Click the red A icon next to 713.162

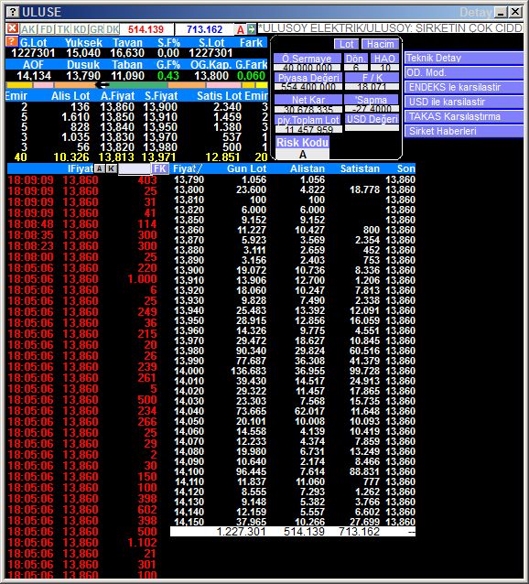[241, 29]
